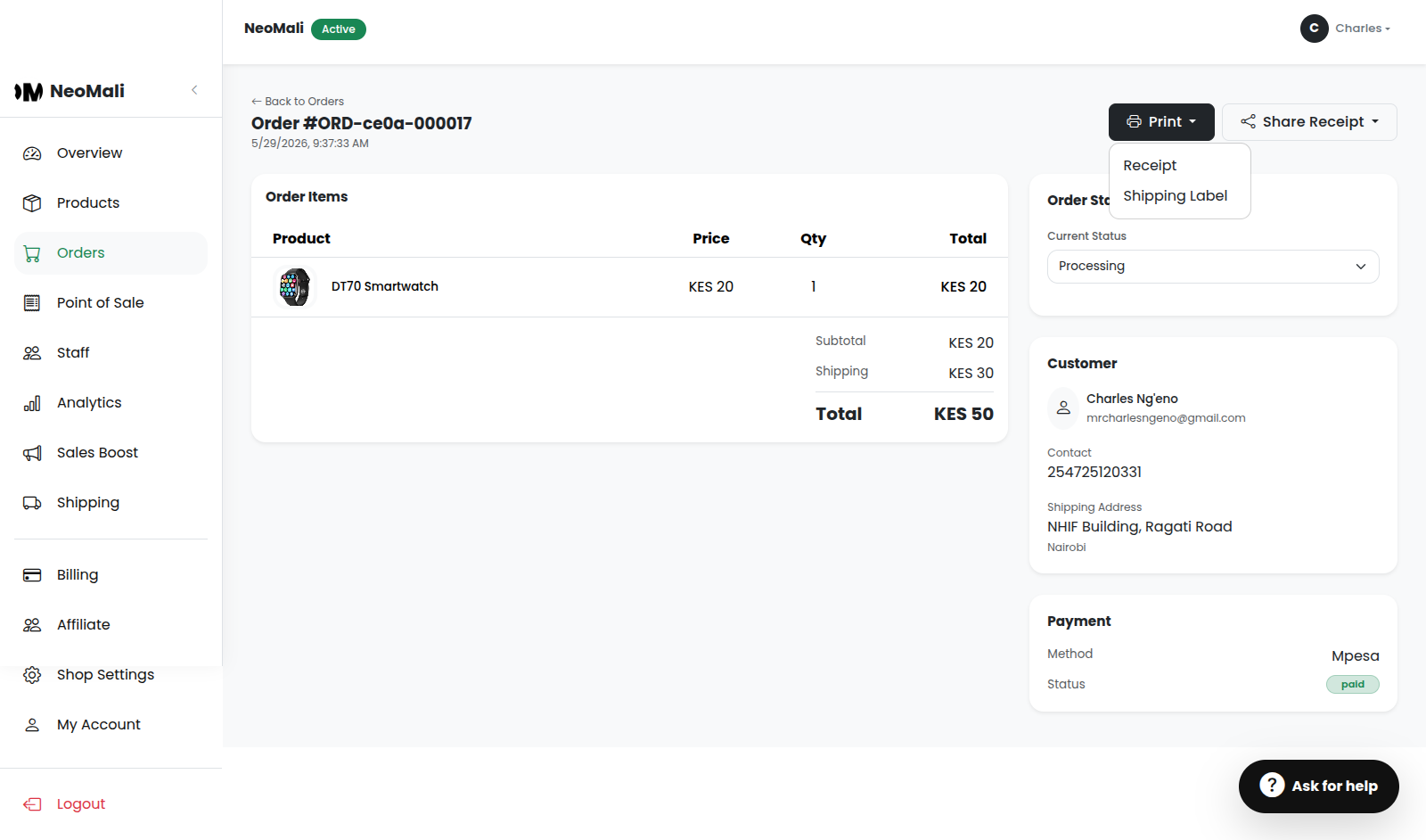The height and width of the screenshot is (840, 1426).
Task: Go to Products section
Action: [111, 203]
